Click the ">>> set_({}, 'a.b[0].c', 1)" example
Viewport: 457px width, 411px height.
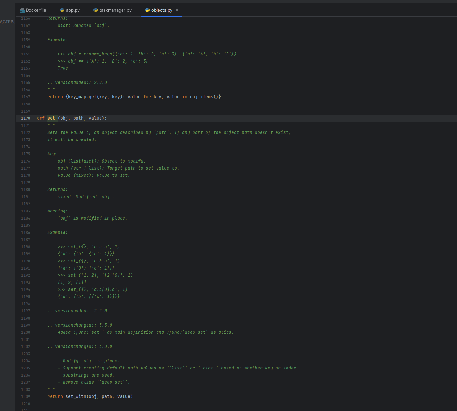click(92, 289)
